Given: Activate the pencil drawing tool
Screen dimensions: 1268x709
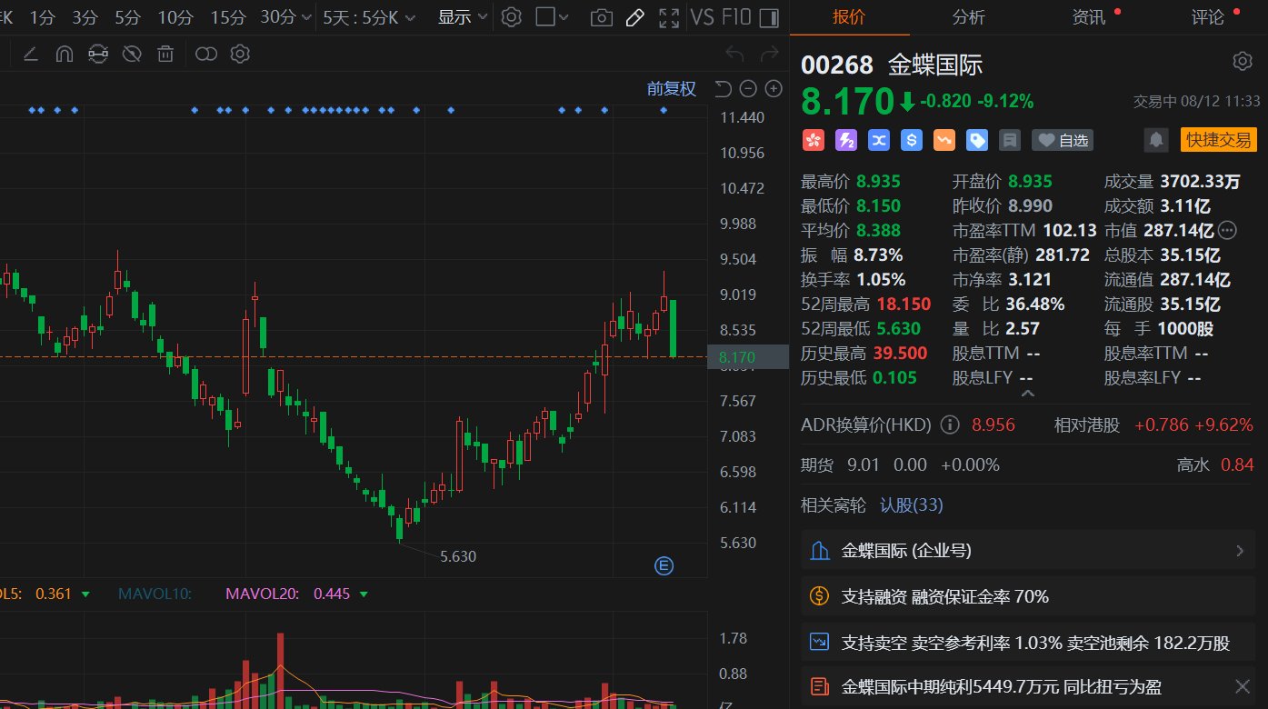Looking at the screenshot, I should point(635,17).
